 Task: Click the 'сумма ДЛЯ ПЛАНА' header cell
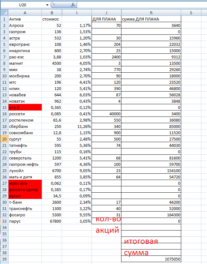point(151,19)
